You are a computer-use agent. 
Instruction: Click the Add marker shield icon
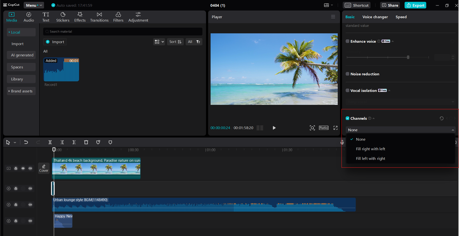tap(110, 142)
